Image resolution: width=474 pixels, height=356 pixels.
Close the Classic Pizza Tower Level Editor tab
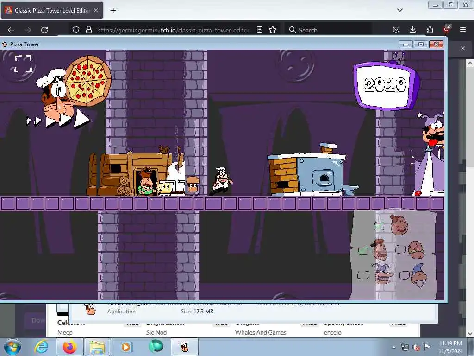coord(96,10)
